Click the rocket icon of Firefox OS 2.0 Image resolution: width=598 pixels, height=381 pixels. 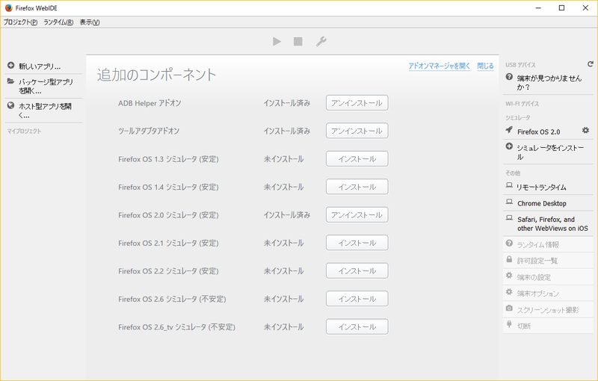coord(509,130)
